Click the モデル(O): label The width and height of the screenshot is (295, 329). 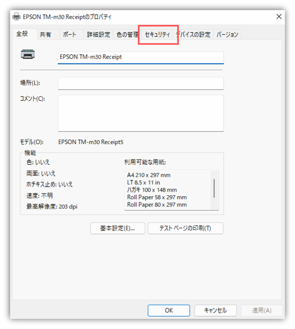click(32, 142)
